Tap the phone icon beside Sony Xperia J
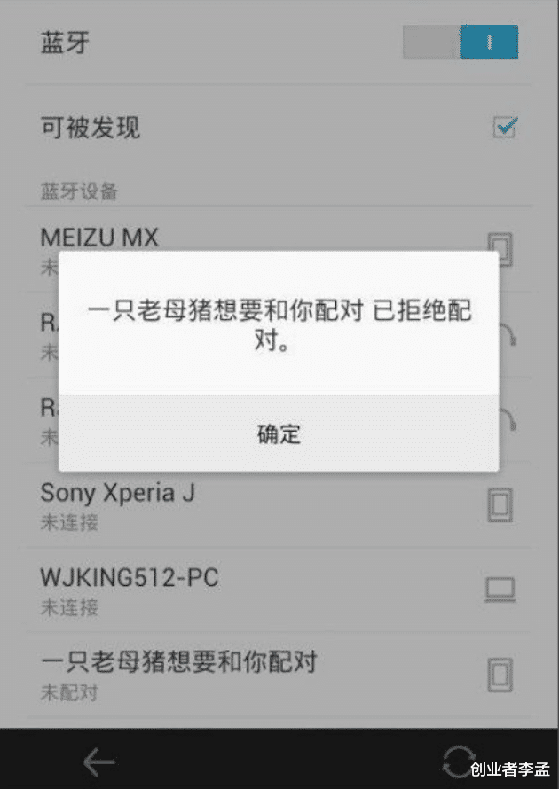This screenshot has height=789, width=559. pos(500,504)
